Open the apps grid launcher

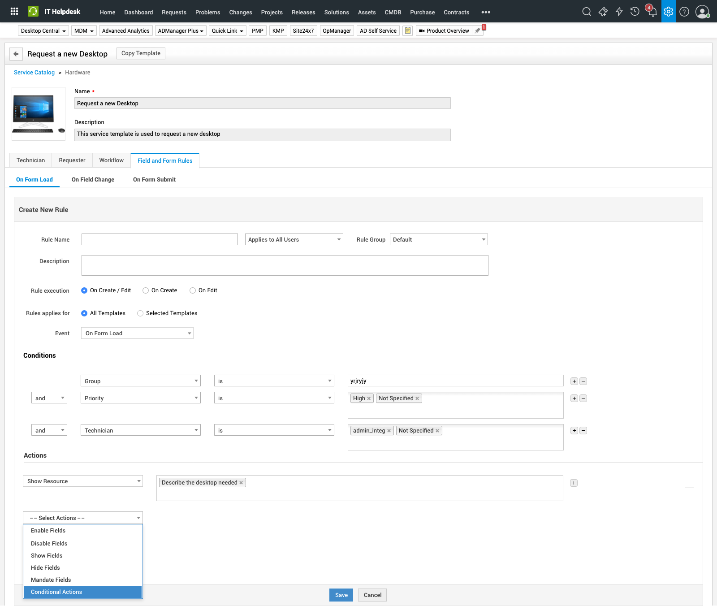(13, 11)
